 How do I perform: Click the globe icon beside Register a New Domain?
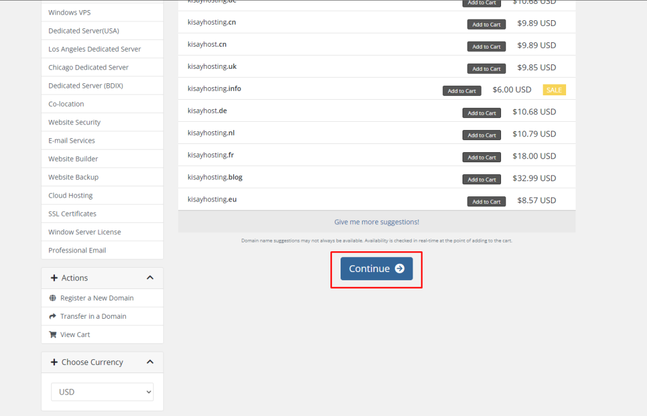click(x=53, y=298)
